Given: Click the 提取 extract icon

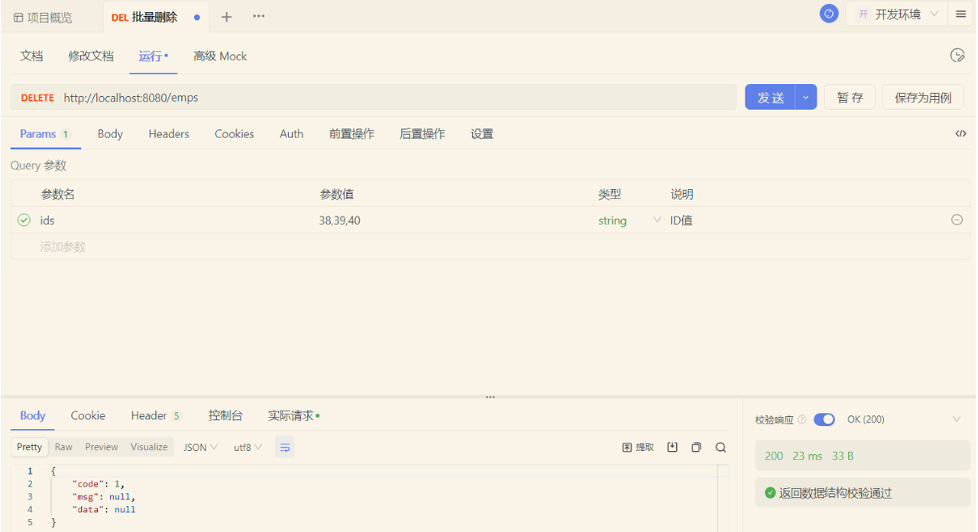Looking at the screenshot, I should (x=637, y=447).
